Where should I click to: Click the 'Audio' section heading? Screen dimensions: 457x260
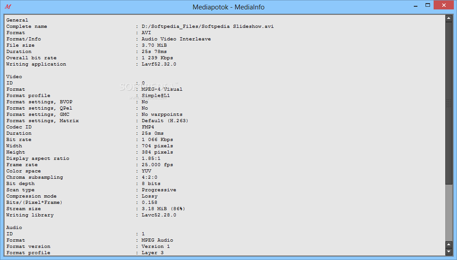tap(14, 227)
